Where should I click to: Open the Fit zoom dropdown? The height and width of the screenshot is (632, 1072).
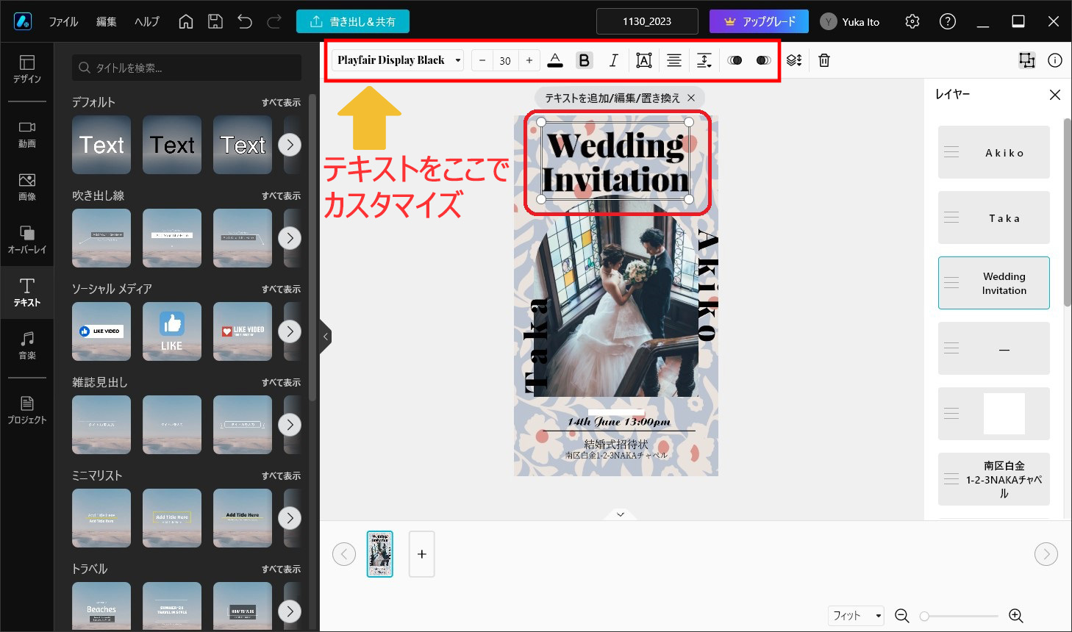point(856,615)
